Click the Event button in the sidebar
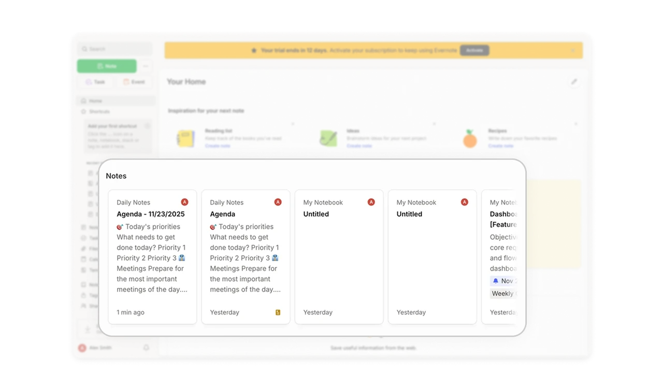This screenshot has width=663, height=391. coord(134,82)
